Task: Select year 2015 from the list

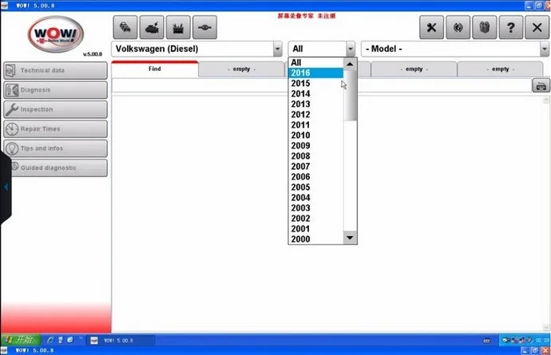Action: pyautogui.click(x=316, y=84)
